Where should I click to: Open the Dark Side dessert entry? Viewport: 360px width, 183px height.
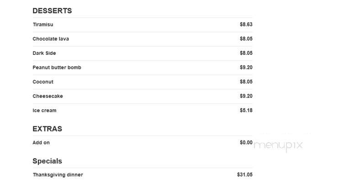143,53
